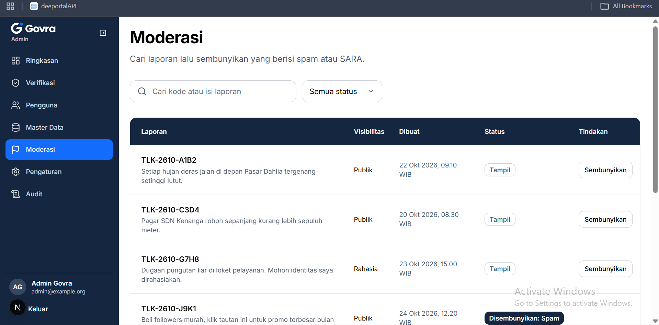The height and width of the screenshot is (325, 659).
Task: Click the Govra logo
Action: coord(33,28)
